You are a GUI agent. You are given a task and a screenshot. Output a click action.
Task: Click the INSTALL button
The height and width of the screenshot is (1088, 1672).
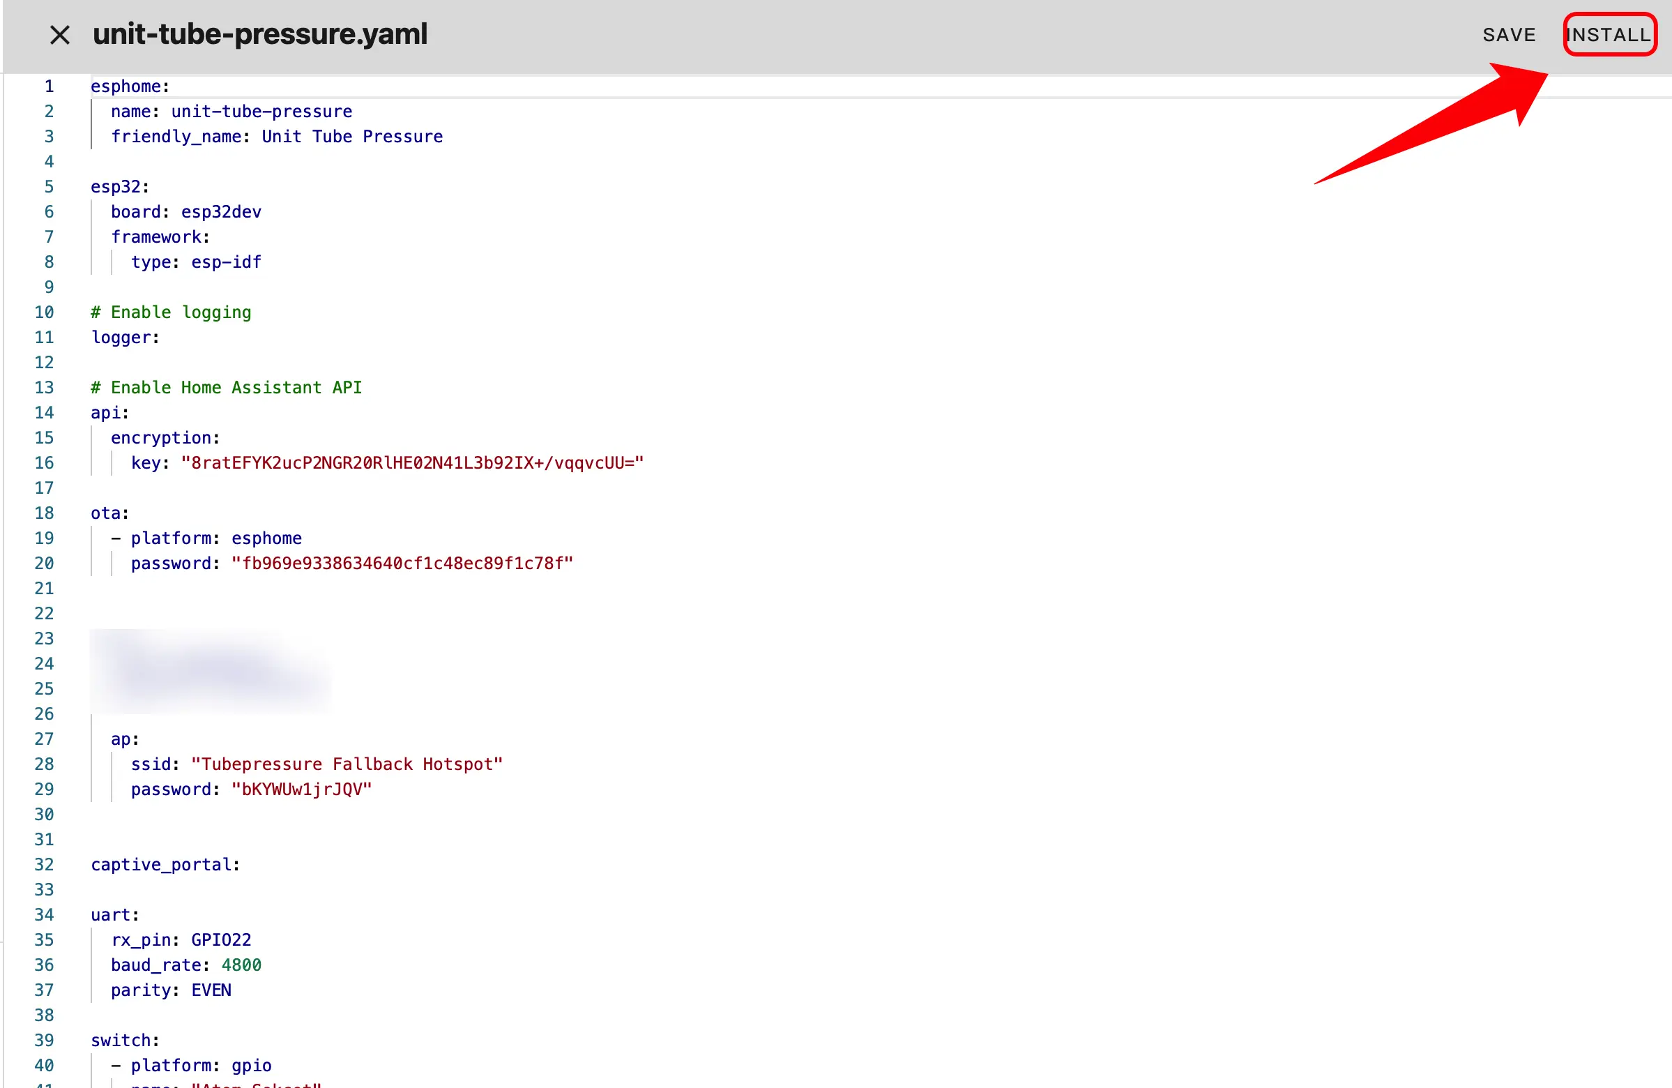[1609, 34]
